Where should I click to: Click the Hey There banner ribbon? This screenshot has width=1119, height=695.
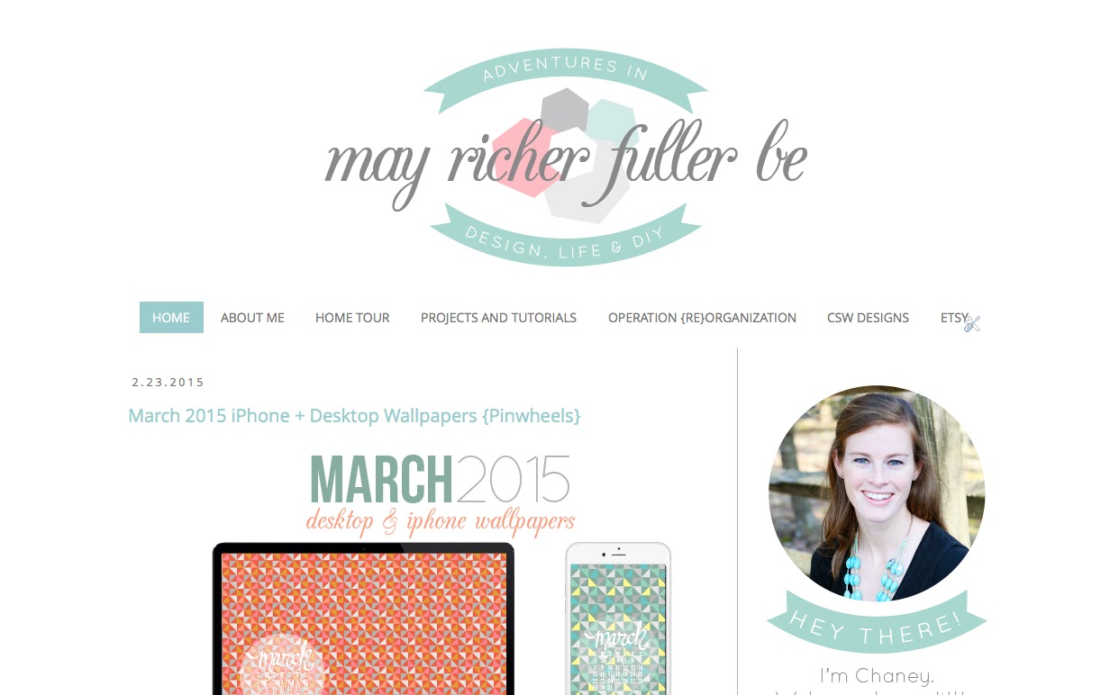(x=877, y=623)
